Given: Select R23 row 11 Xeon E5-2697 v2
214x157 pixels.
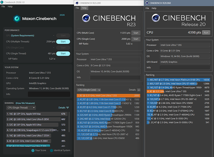Looking at the screenshot, I should [108, 134].
